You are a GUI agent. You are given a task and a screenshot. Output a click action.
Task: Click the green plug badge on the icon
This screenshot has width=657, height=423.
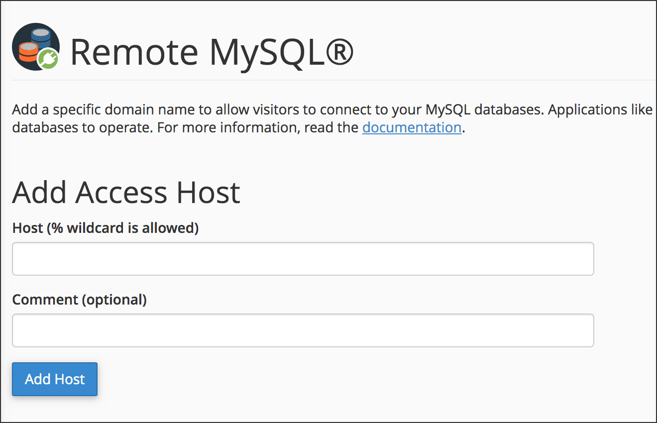pyautogui.click(x=48, y=60)
